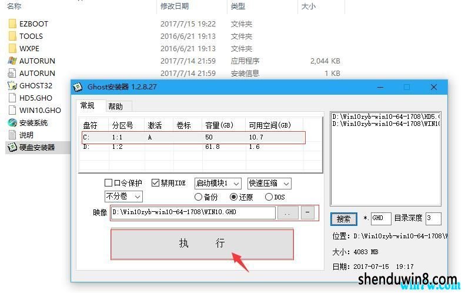Select the WXPE folder name
The height and width of the screenshot is (293, 465).
pos(29,48)
